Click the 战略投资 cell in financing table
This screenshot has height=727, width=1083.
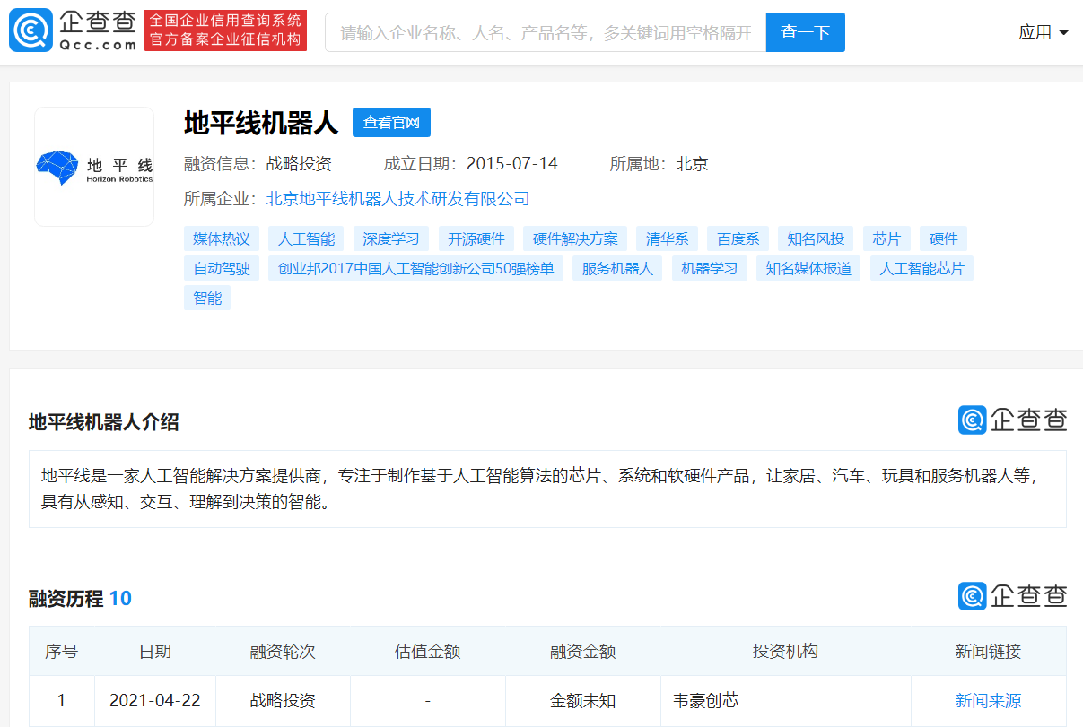point(283,701)
